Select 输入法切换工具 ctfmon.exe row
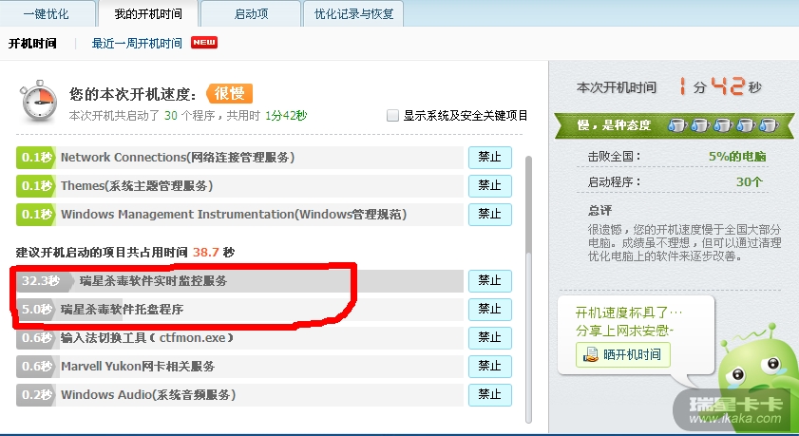The height and width of the screenshot is (436, 799). 239,338
